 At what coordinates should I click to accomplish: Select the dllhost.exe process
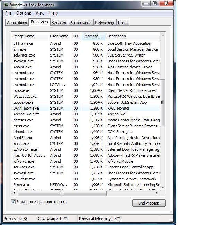(85, 132)
